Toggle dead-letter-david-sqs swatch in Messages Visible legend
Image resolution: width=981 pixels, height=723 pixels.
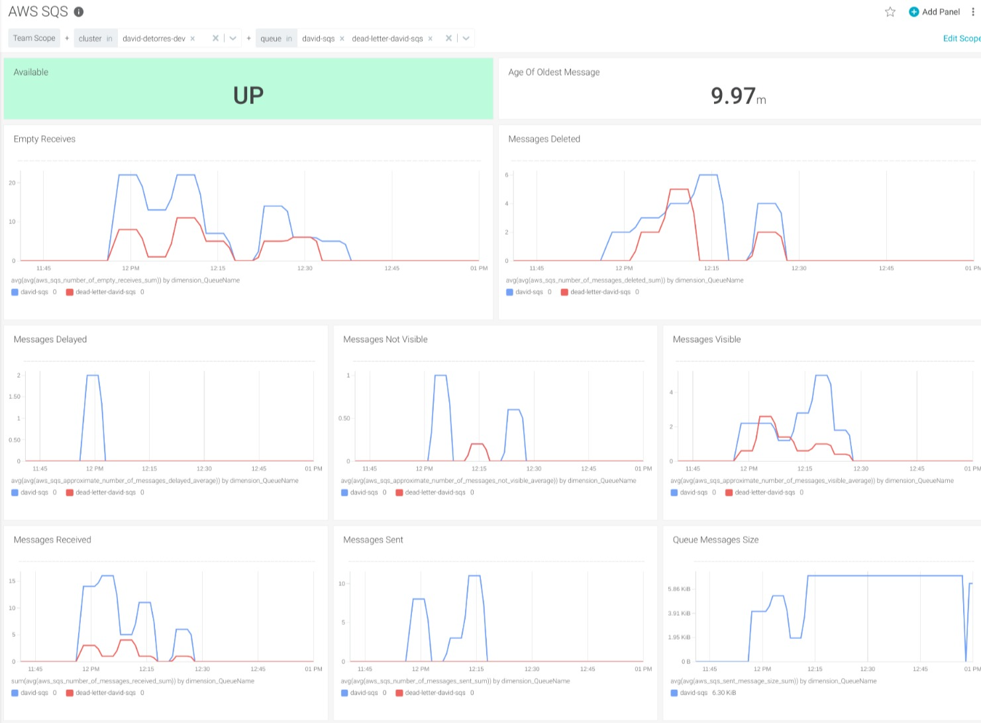click(x=729, y=492)
